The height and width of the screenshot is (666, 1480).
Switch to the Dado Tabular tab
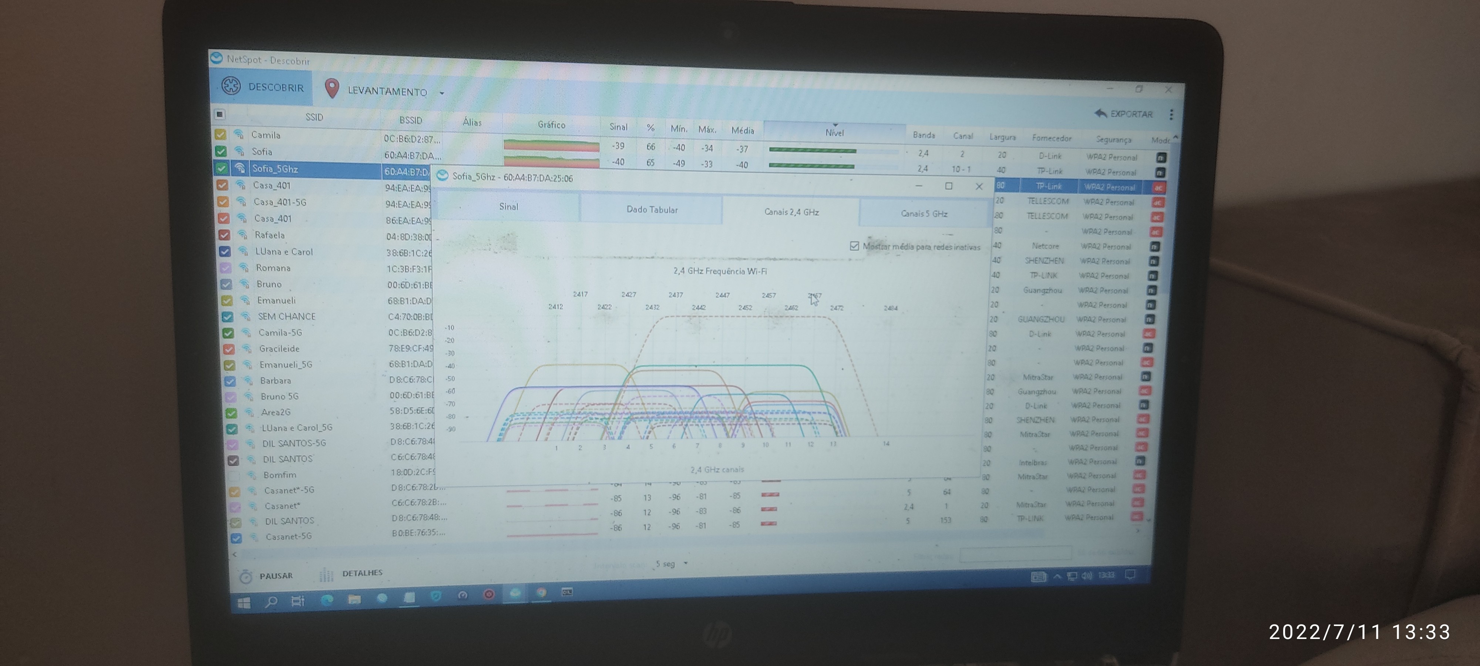tap(652, 210)
